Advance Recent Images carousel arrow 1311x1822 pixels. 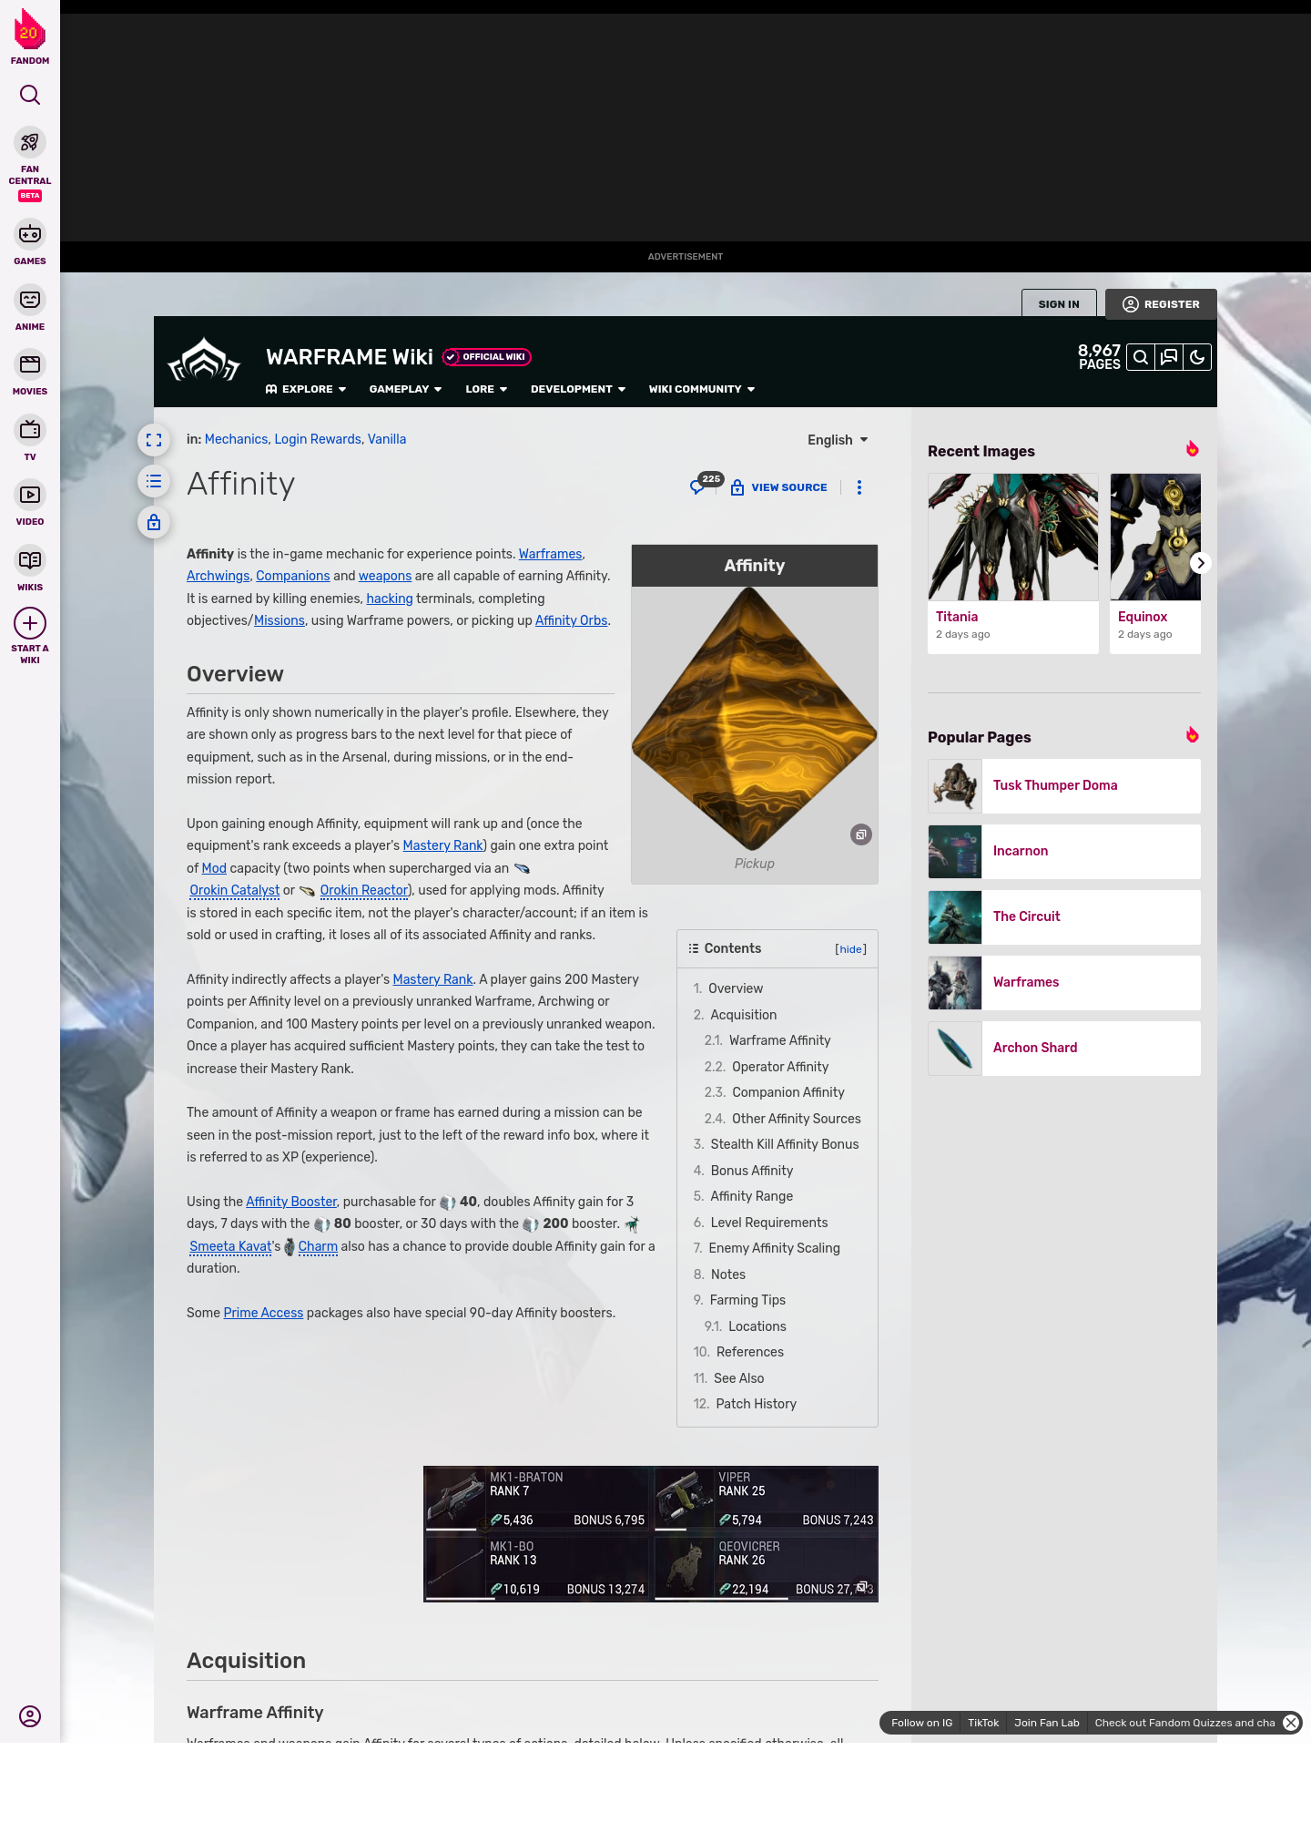1201,563
